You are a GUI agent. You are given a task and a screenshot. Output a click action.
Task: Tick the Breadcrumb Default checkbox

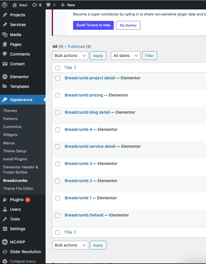(58, 215)
